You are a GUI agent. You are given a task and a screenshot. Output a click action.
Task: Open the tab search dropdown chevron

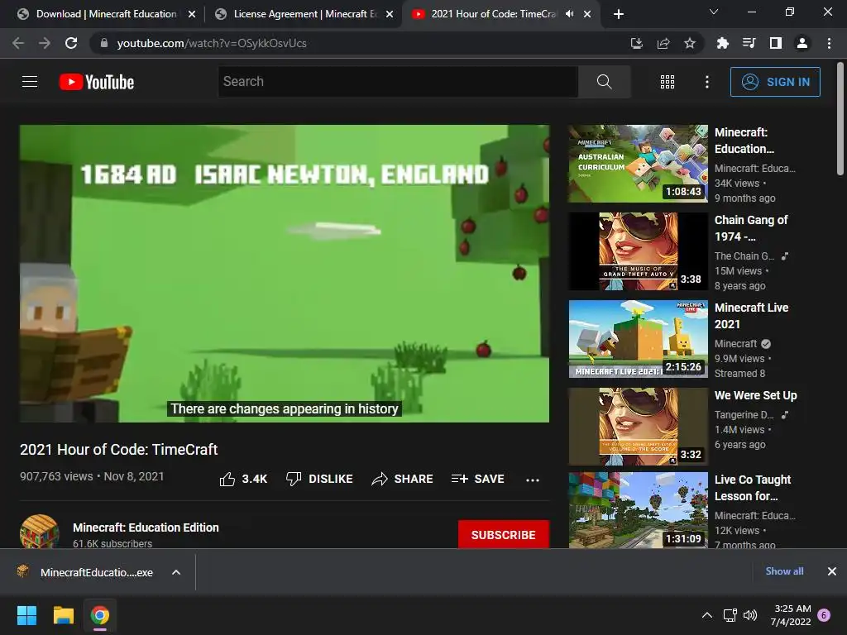[x=714, y=12]
